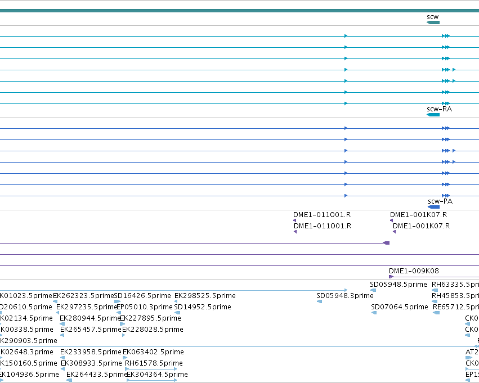This screenshot has height=383, width=479.
Task: Click the SD07064.5prime EST label
Action: tap(400, 307)
